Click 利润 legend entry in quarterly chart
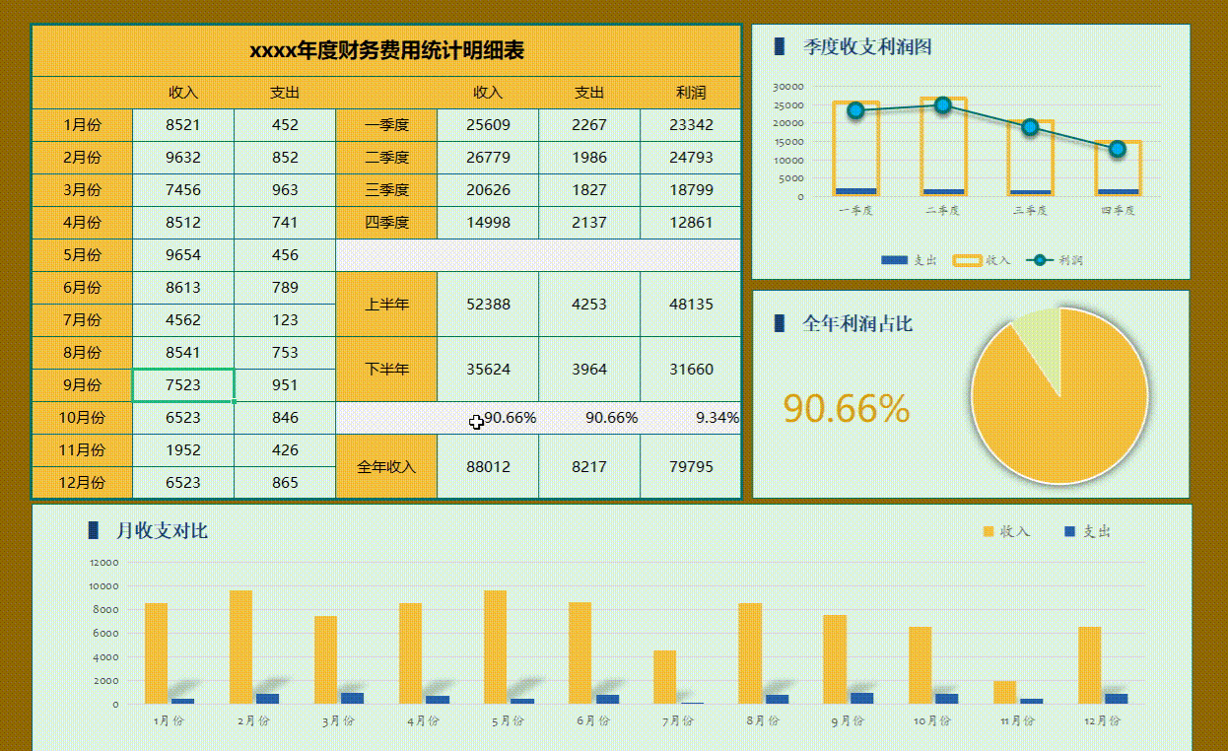 pos(1055,260)
